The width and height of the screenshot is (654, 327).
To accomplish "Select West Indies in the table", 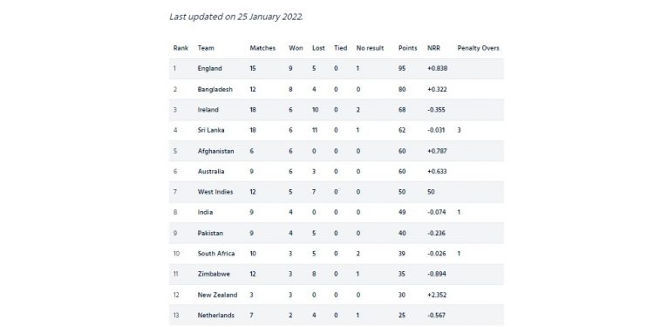I will click(215, 192).
